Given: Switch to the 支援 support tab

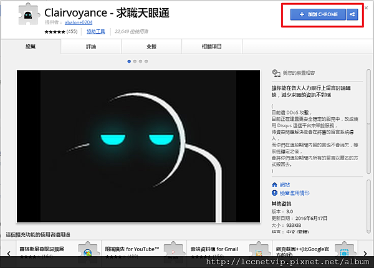Looking at the screenshot, I should 151,47.
